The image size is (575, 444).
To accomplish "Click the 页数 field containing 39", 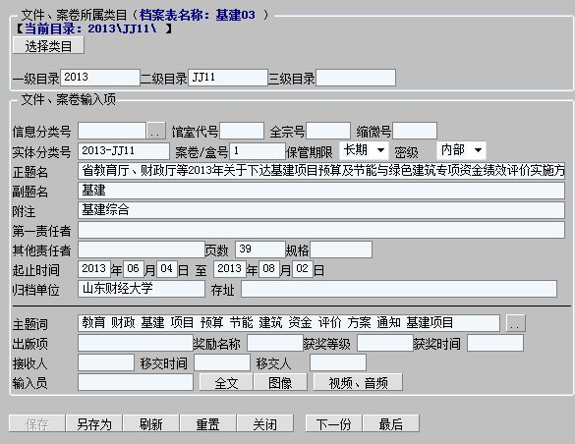I will 260,250.
